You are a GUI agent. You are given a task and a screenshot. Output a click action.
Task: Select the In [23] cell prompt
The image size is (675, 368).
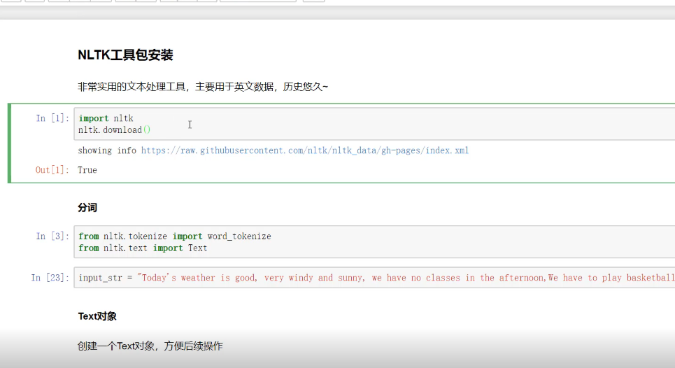tap(47, 278)
